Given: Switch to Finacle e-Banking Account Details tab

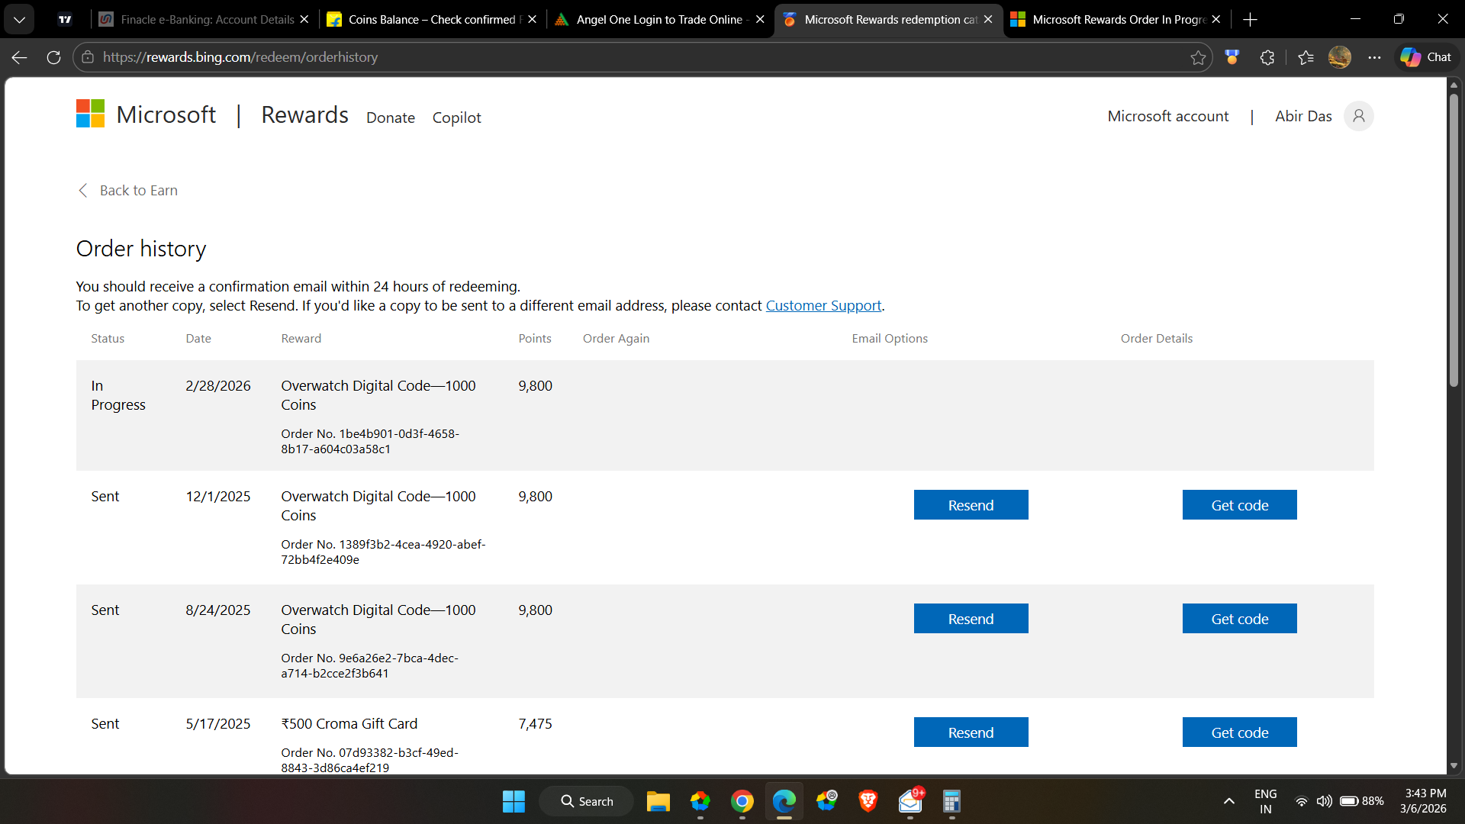Looking at the screenshot, I should tap(204, 19).
